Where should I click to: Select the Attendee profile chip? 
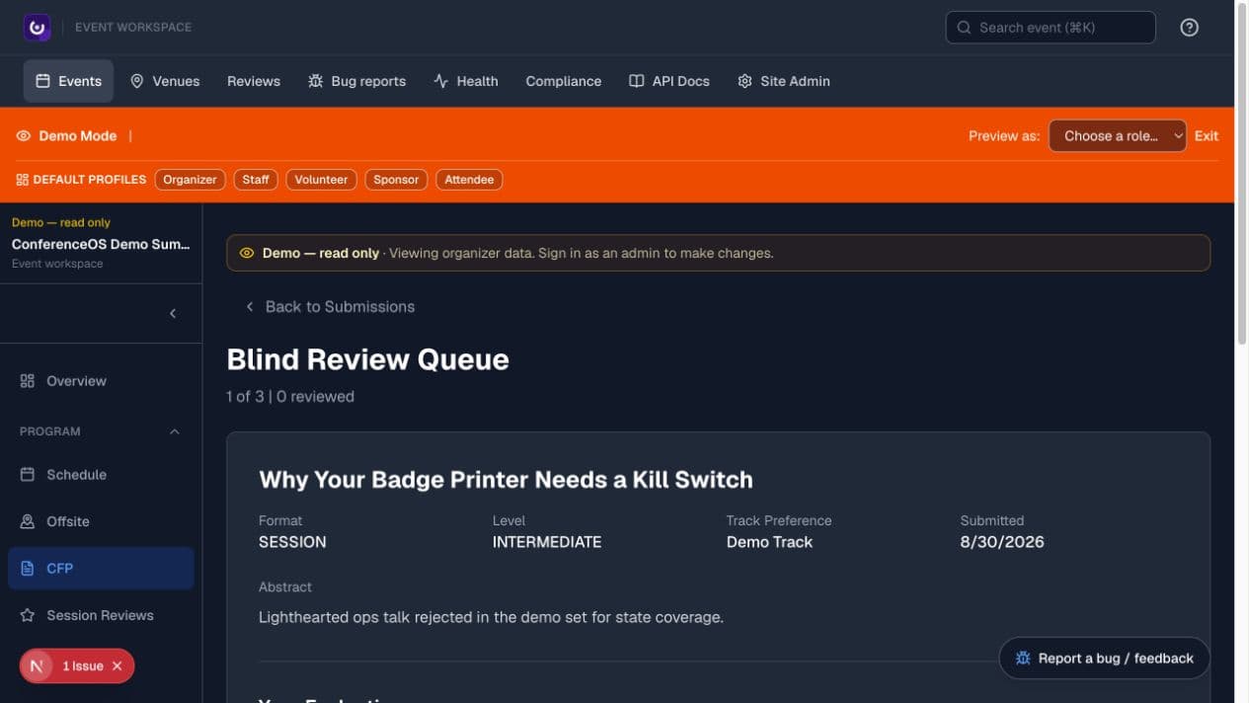[469, 180]
